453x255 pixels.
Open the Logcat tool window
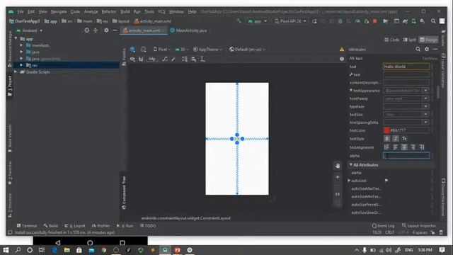click(x=75, y=226)
